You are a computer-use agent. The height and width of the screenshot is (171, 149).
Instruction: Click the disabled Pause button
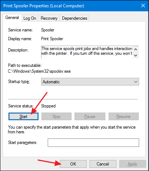[90, 117]
